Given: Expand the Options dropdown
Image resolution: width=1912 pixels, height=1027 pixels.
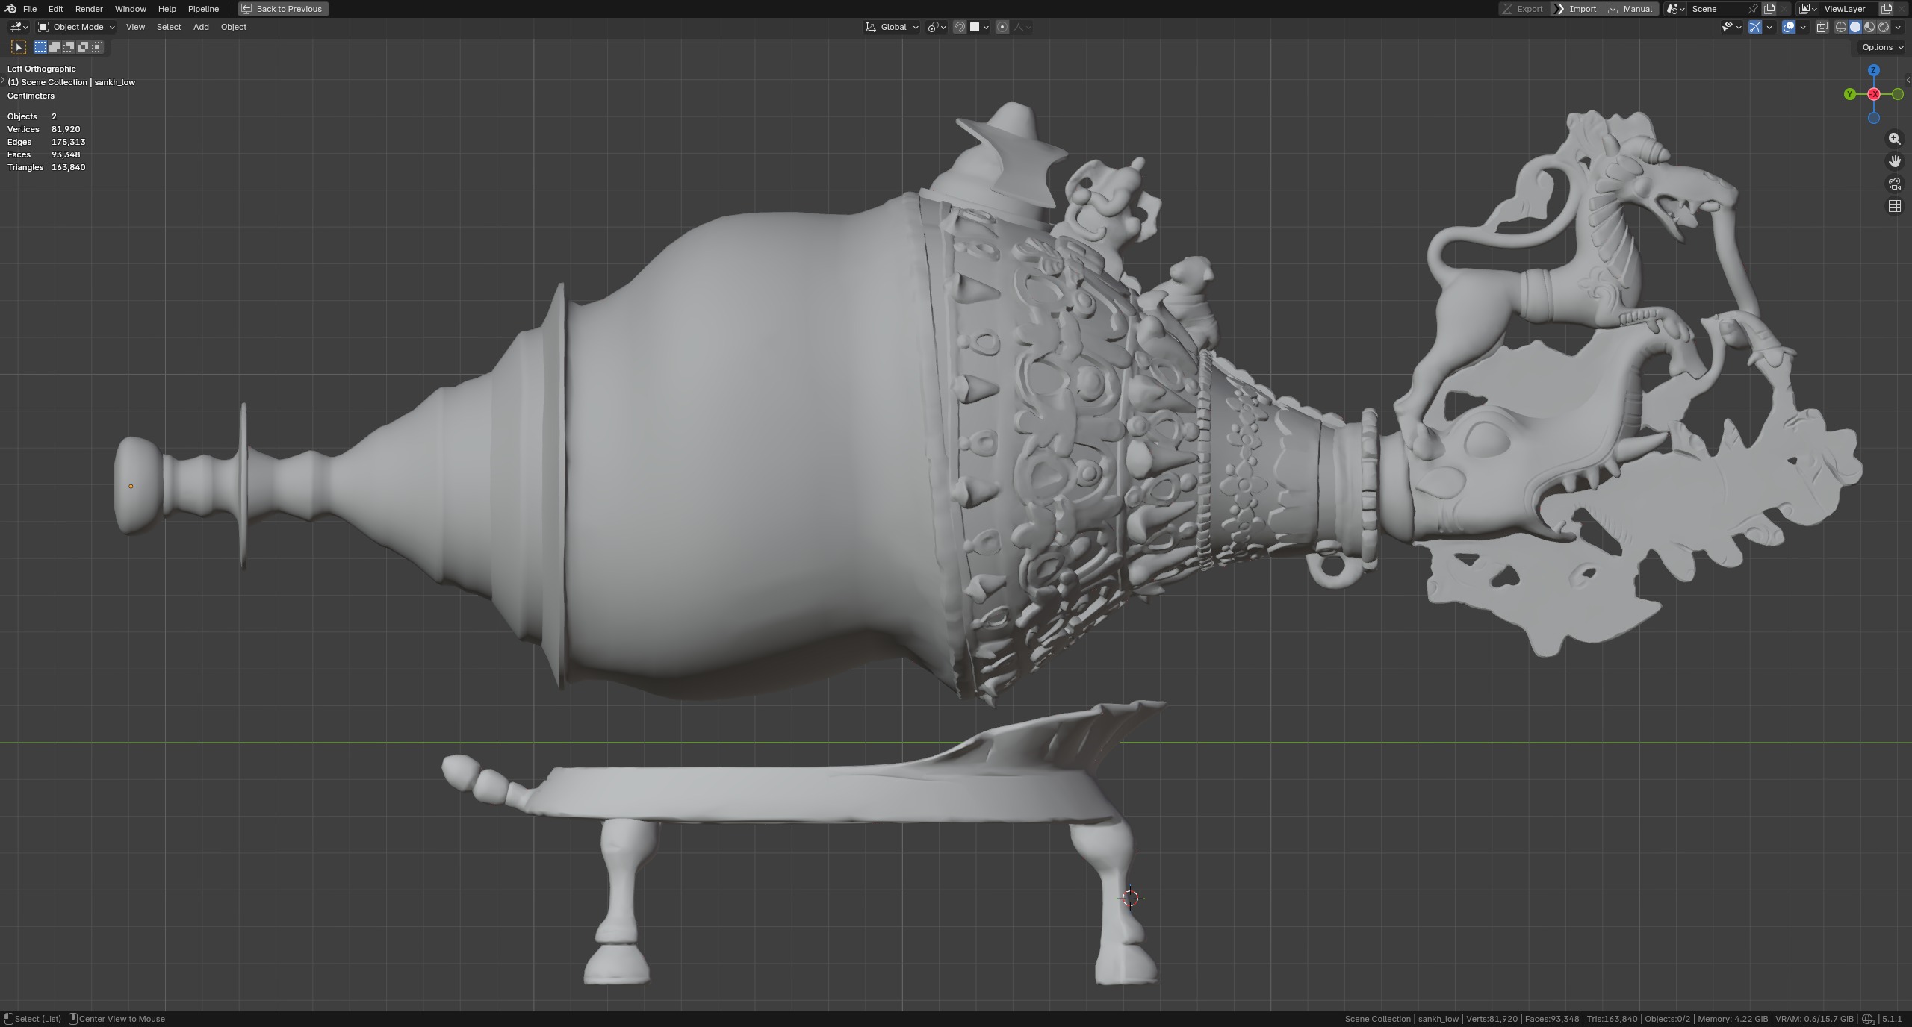Looking at the screenshot, I should point(1882,47).
